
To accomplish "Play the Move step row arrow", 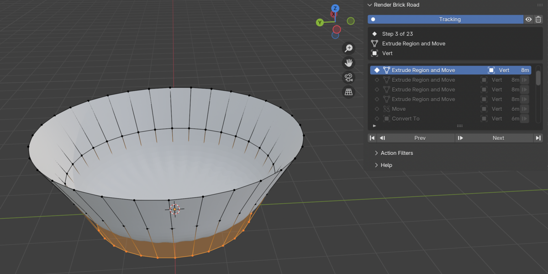I will pyautogui.click(x=524, y=109).
